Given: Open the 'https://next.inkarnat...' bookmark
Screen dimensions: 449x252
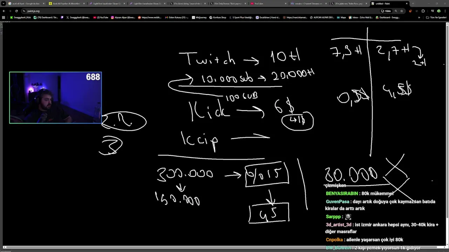Looking at the screenshot, I should pos(295,17).
